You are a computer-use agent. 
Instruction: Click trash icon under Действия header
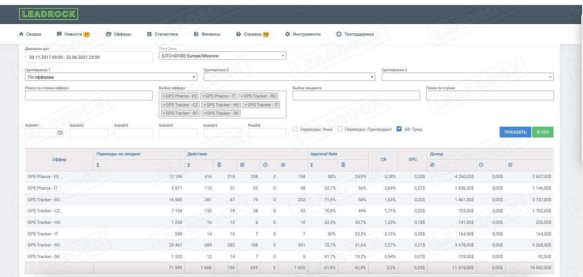(x=219, y=165)
